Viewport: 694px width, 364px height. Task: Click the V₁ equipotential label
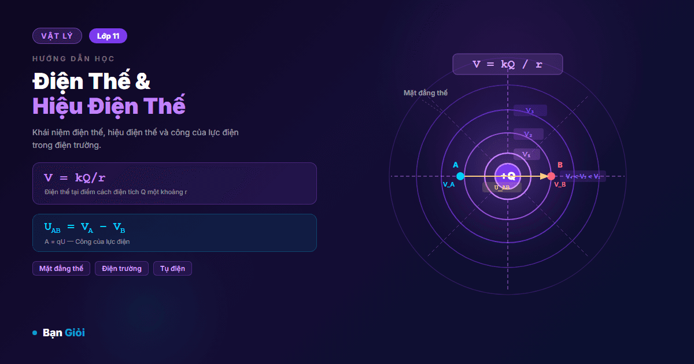[x=526, y=154]
